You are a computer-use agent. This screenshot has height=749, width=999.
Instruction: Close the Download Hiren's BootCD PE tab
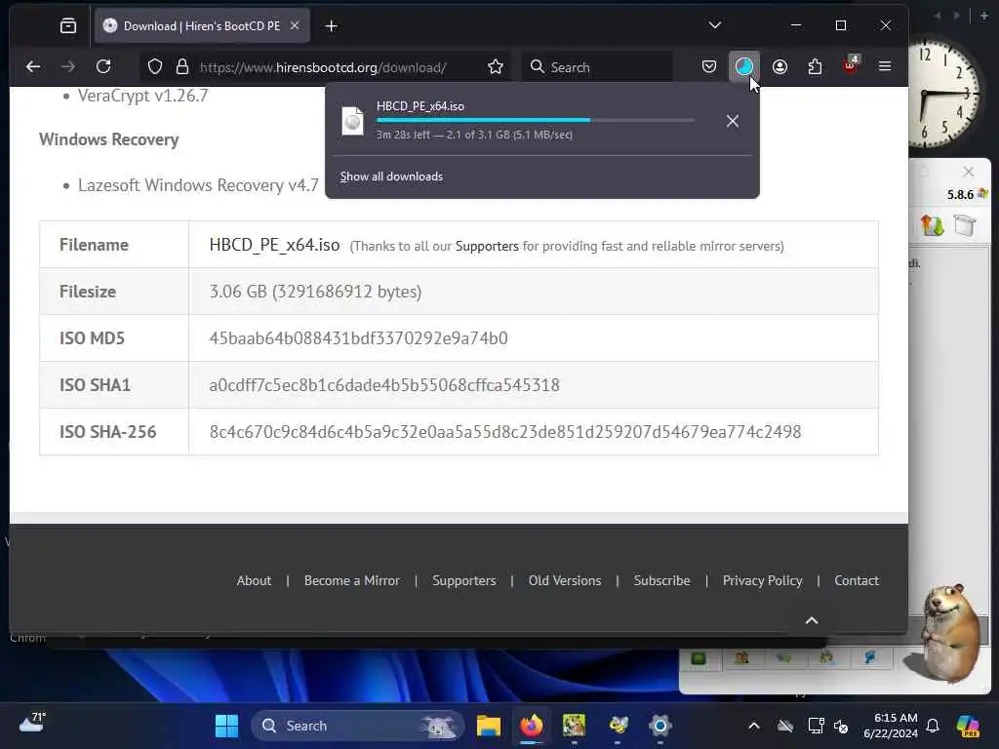295,25
